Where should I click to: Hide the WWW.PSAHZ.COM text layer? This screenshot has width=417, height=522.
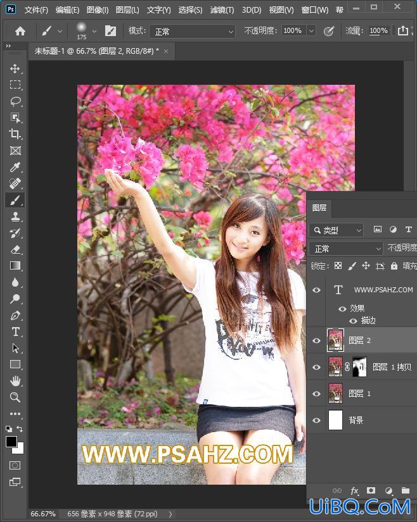pyautogui.click(x=316, y=290)
